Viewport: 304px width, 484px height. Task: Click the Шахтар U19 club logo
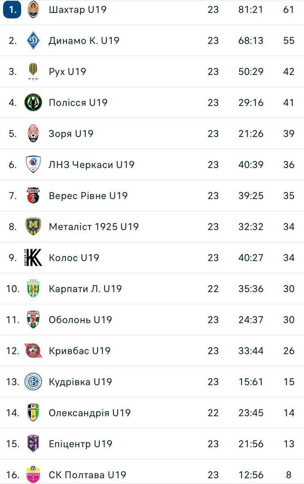[x=33, y=9]
